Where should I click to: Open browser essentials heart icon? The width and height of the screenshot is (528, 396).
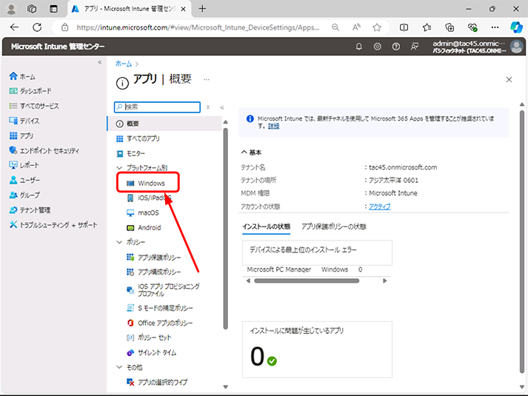pos(472,27)
